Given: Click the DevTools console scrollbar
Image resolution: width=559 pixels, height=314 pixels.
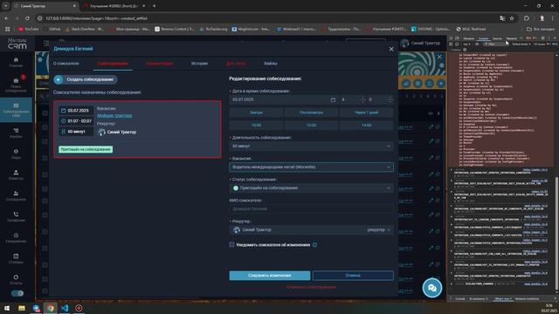Looking at the screenshot, I should point(556,233).
